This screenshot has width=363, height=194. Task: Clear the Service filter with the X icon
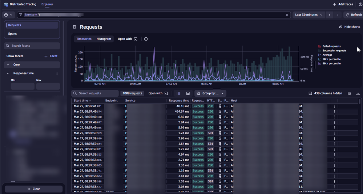click(x=287, y=15)
